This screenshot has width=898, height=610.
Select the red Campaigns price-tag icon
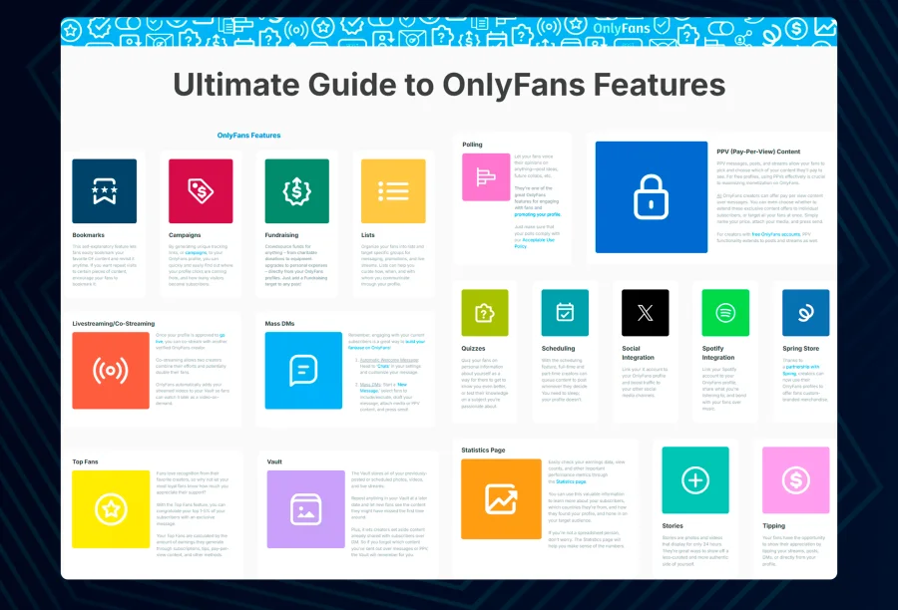tap(201, 191)
